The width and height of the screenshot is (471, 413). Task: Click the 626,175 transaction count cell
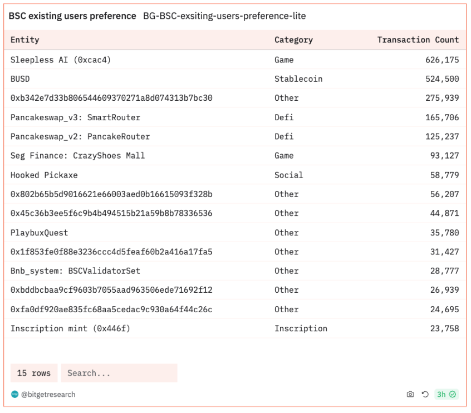(442, 60)
